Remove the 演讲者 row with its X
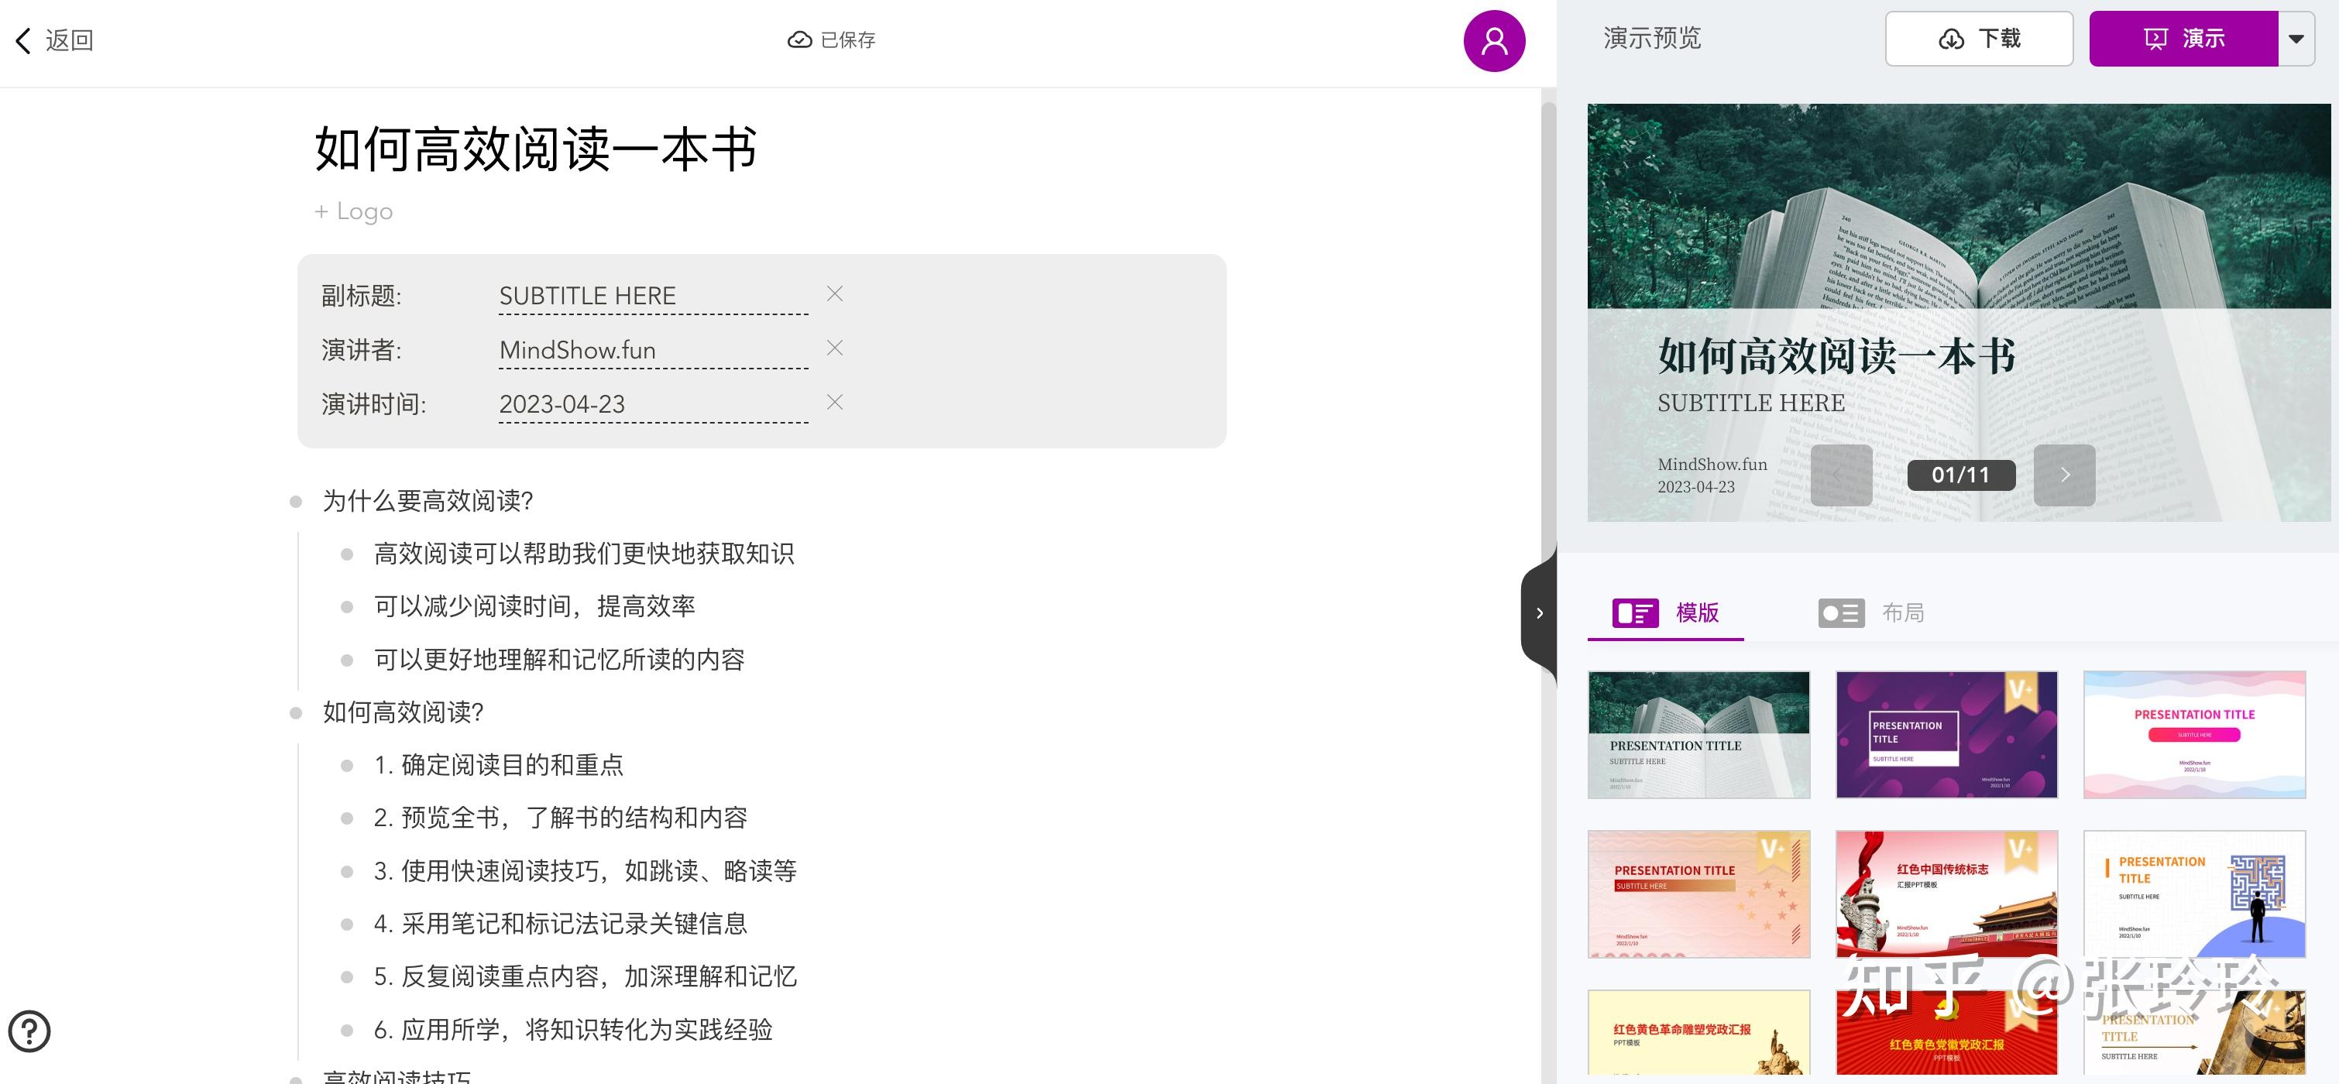 (x=834, y=348)
